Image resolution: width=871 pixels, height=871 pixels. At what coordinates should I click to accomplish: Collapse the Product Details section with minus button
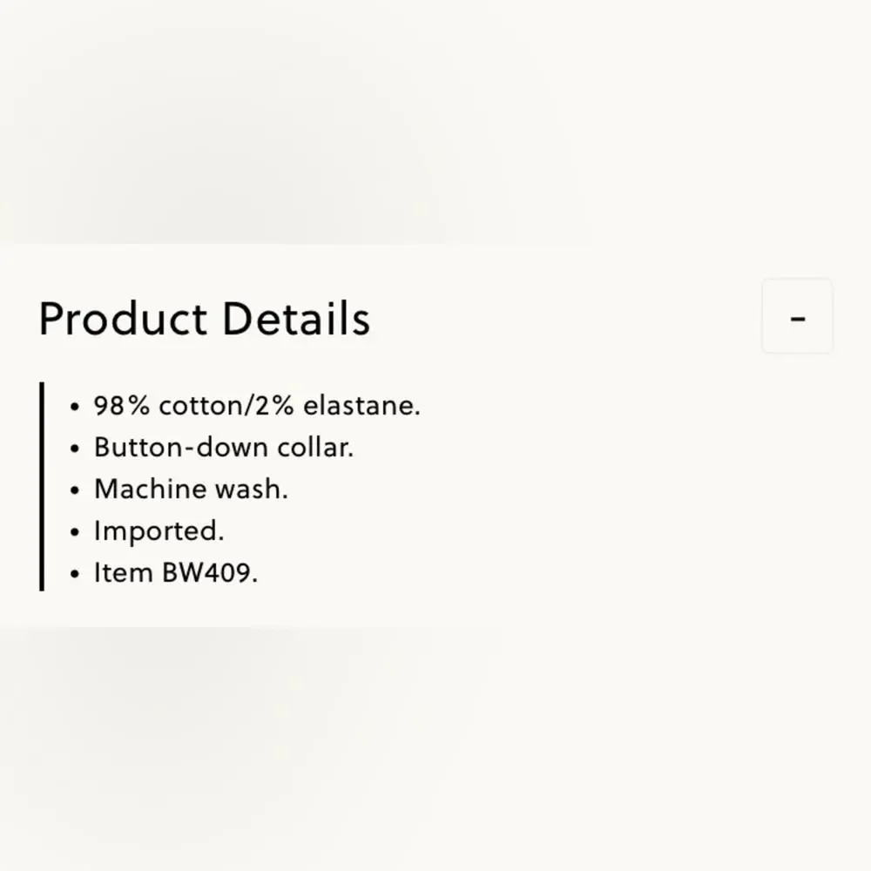[797, 316]
